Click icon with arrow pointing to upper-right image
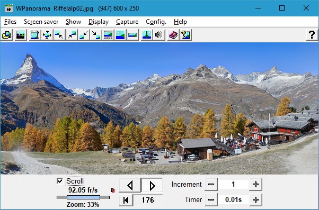Viewport: 319px width, 210px height. (72, 35)
